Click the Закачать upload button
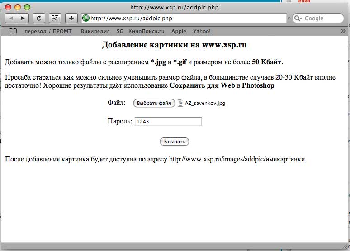350x251 pixels. [175, 142]
